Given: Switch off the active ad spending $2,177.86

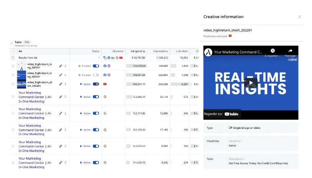Looking at the screenshot, I should click(96, 114).
